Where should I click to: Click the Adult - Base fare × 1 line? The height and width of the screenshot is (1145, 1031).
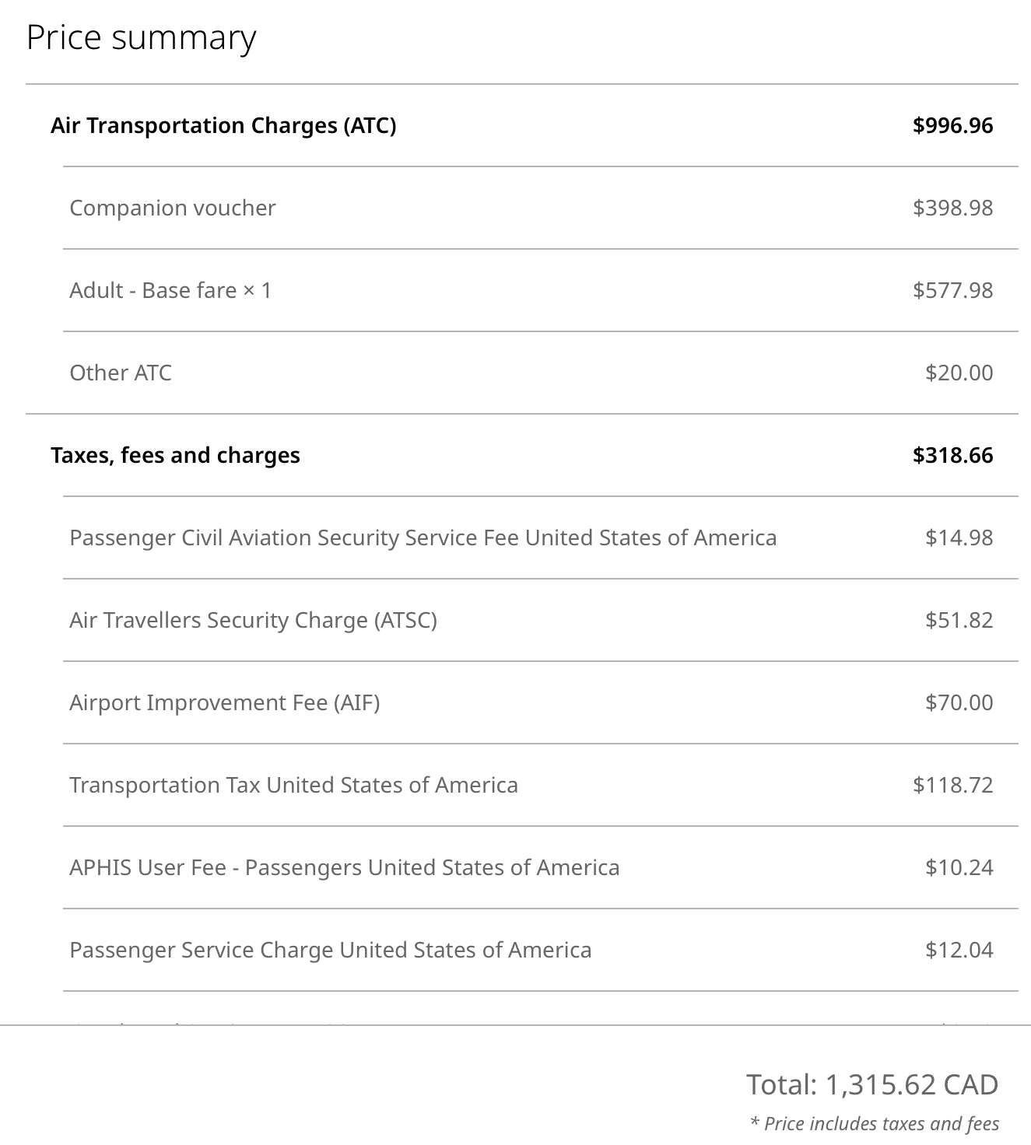pos(170,290)
